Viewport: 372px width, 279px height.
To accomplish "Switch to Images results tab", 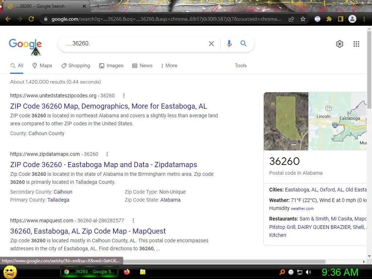I will click(x=111, y=66).
